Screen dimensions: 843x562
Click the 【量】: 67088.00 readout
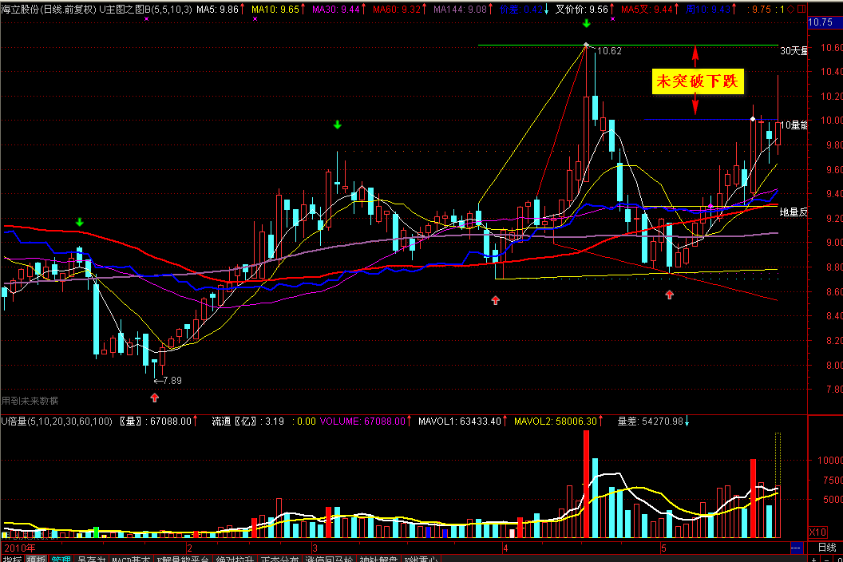[x=158, y=421]
